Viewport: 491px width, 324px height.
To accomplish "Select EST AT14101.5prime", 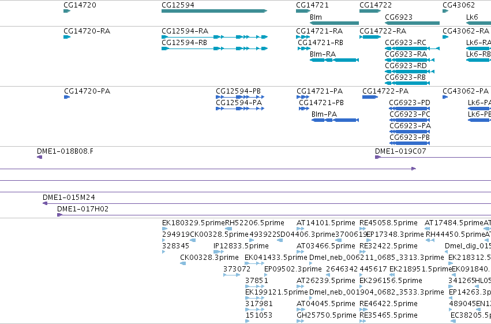I will coord(300,229).
